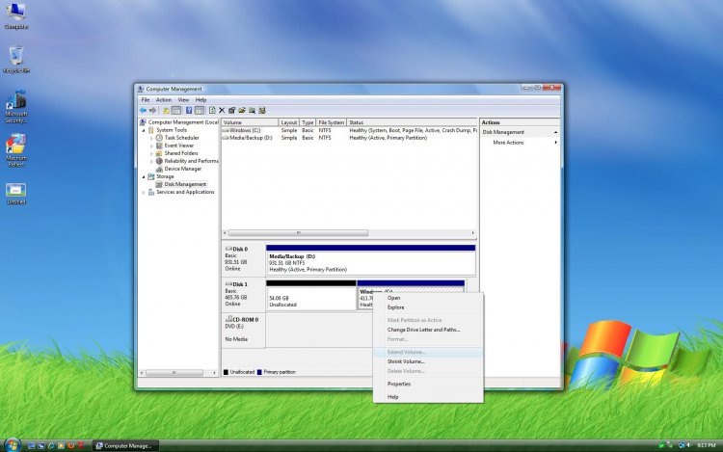The width and height of the screenshot is (723, 452).
Task: Toggle the Show/Hide Console Tree toolbar icon
Action: click(x=176, y=111)
